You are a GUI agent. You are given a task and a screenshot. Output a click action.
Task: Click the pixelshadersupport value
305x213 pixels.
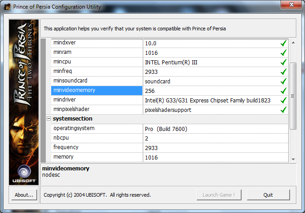point(168,110)
